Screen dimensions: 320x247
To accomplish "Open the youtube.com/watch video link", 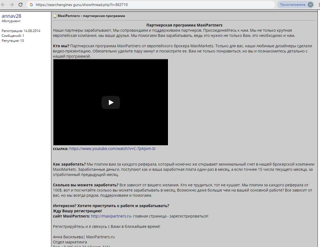I will click(112, 149).
